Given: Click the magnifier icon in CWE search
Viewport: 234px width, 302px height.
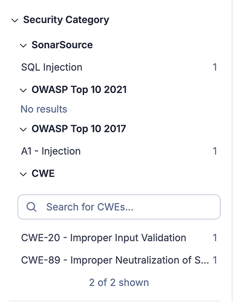Looking at the screenshot, I should (x=31, y=207).
